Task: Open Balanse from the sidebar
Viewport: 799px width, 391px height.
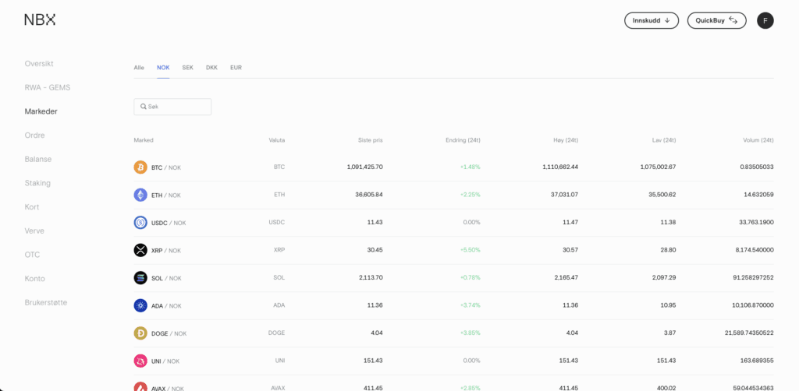Action: [x=38, y=159]
